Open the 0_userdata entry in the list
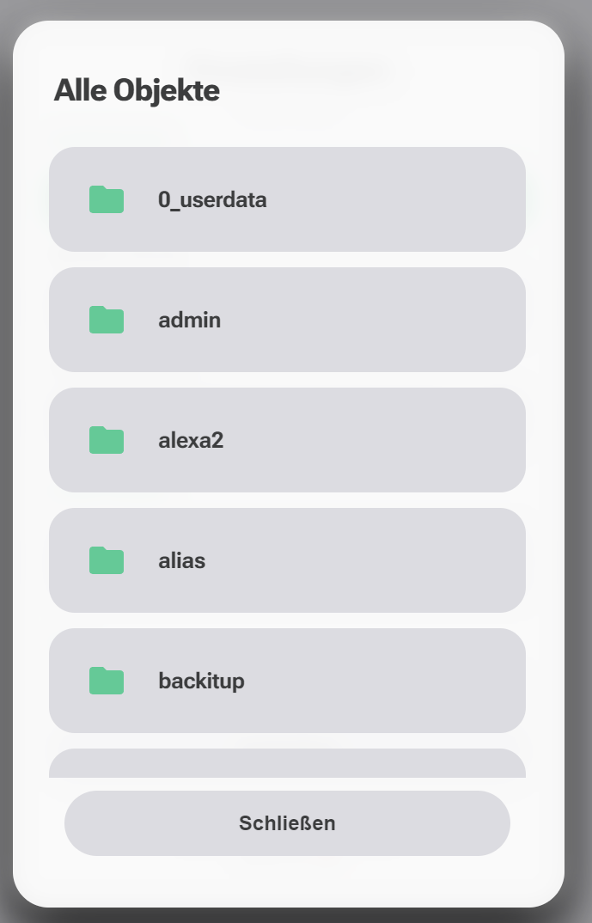This screenshot has height=923, width=592. click(x=288, y=199)
